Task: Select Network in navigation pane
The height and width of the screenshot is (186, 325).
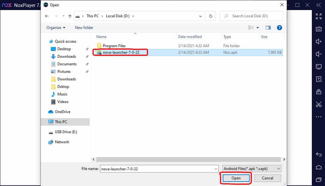Action: (x=62, y=142)
